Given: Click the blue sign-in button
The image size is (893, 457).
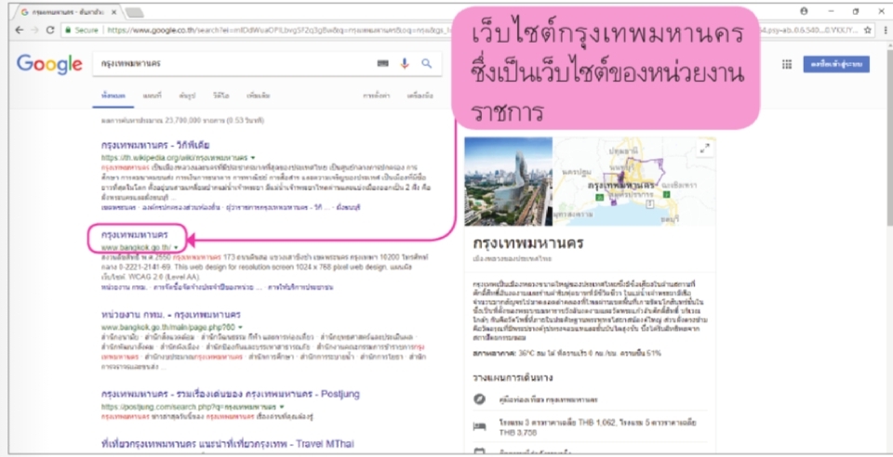Looking at the screenshot, I should [x=838, y=64].
